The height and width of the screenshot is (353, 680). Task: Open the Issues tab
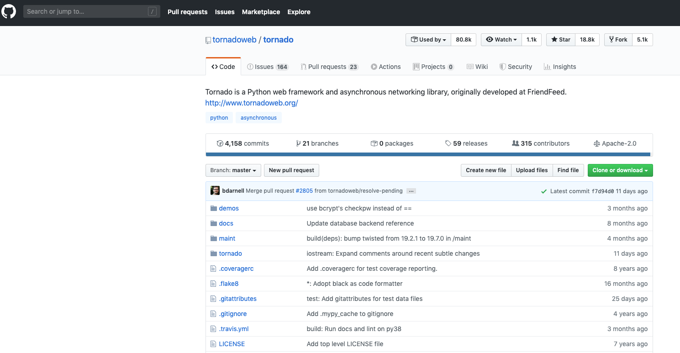[x=268, y=67]
